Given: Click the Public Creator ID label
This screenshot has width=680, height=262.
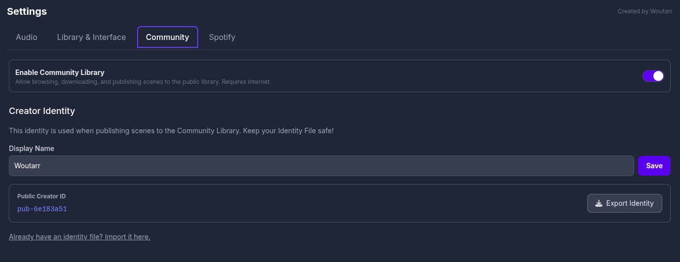Looking at the screenshot, I should click(41, 196).
